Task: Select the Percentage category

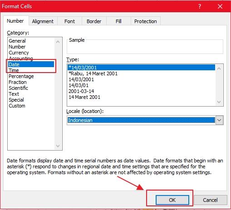Action: (x=21, y=76)
